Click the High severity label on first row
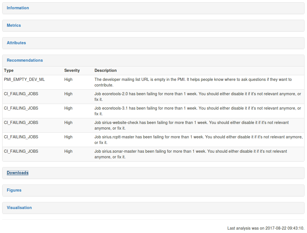The image size is (307, 233). (x=68, y=79)
